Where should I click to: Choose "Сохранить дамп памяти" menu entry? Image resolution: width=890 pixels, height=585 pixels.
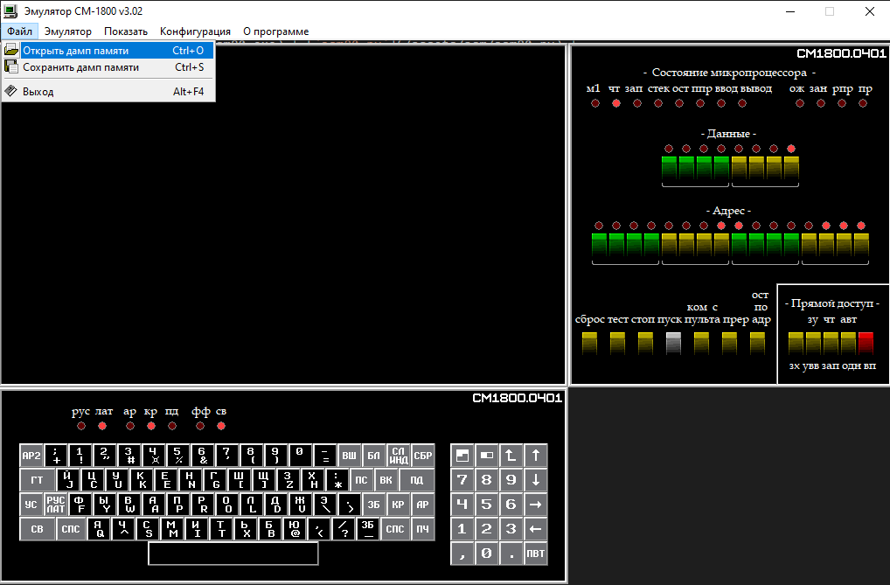80,67
